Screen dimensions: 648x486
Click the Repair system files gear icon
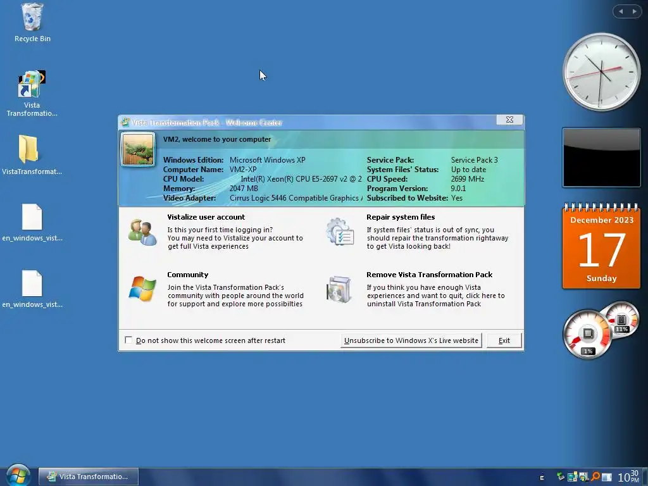[340, 232]
